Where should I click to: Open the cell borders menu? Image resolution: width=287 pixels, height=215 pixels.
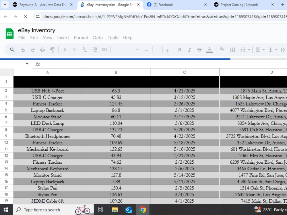coord(233,50)
